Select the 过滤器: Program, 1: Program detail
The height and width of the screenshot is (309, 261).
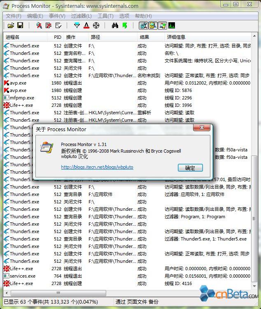pos(195,217)
